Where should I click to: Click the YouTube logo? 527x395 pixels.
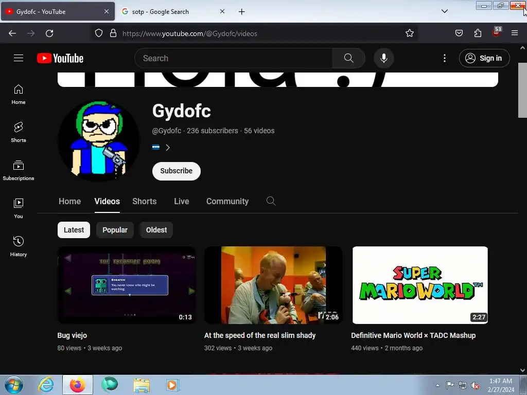60,58
